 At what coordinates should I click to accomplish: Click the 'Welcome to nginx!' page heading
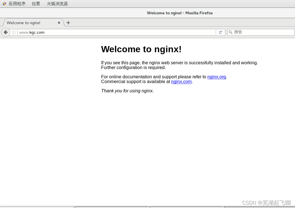[x=141, y=49]
